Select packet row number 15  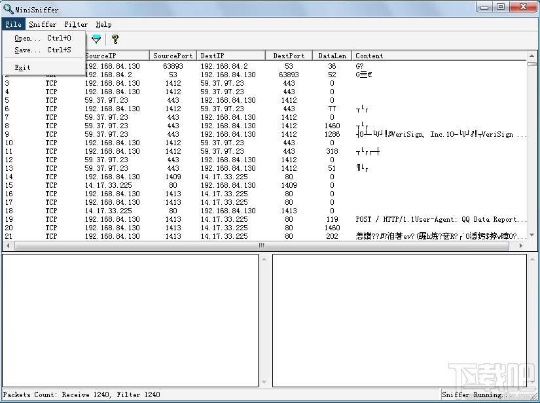(265, 185)
